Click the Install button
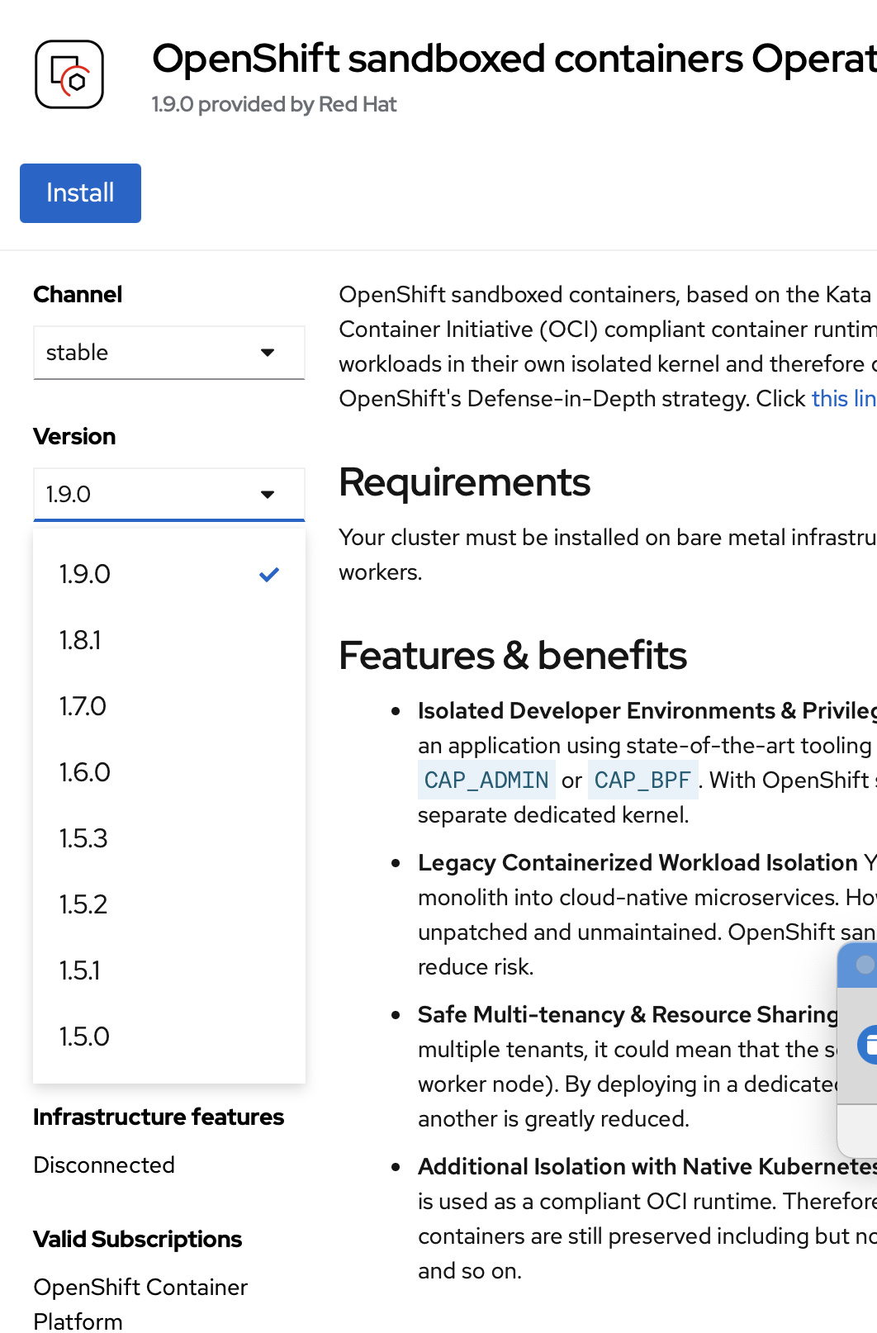The height and width of the screenshot is (1333, 877). pos(80,193)
